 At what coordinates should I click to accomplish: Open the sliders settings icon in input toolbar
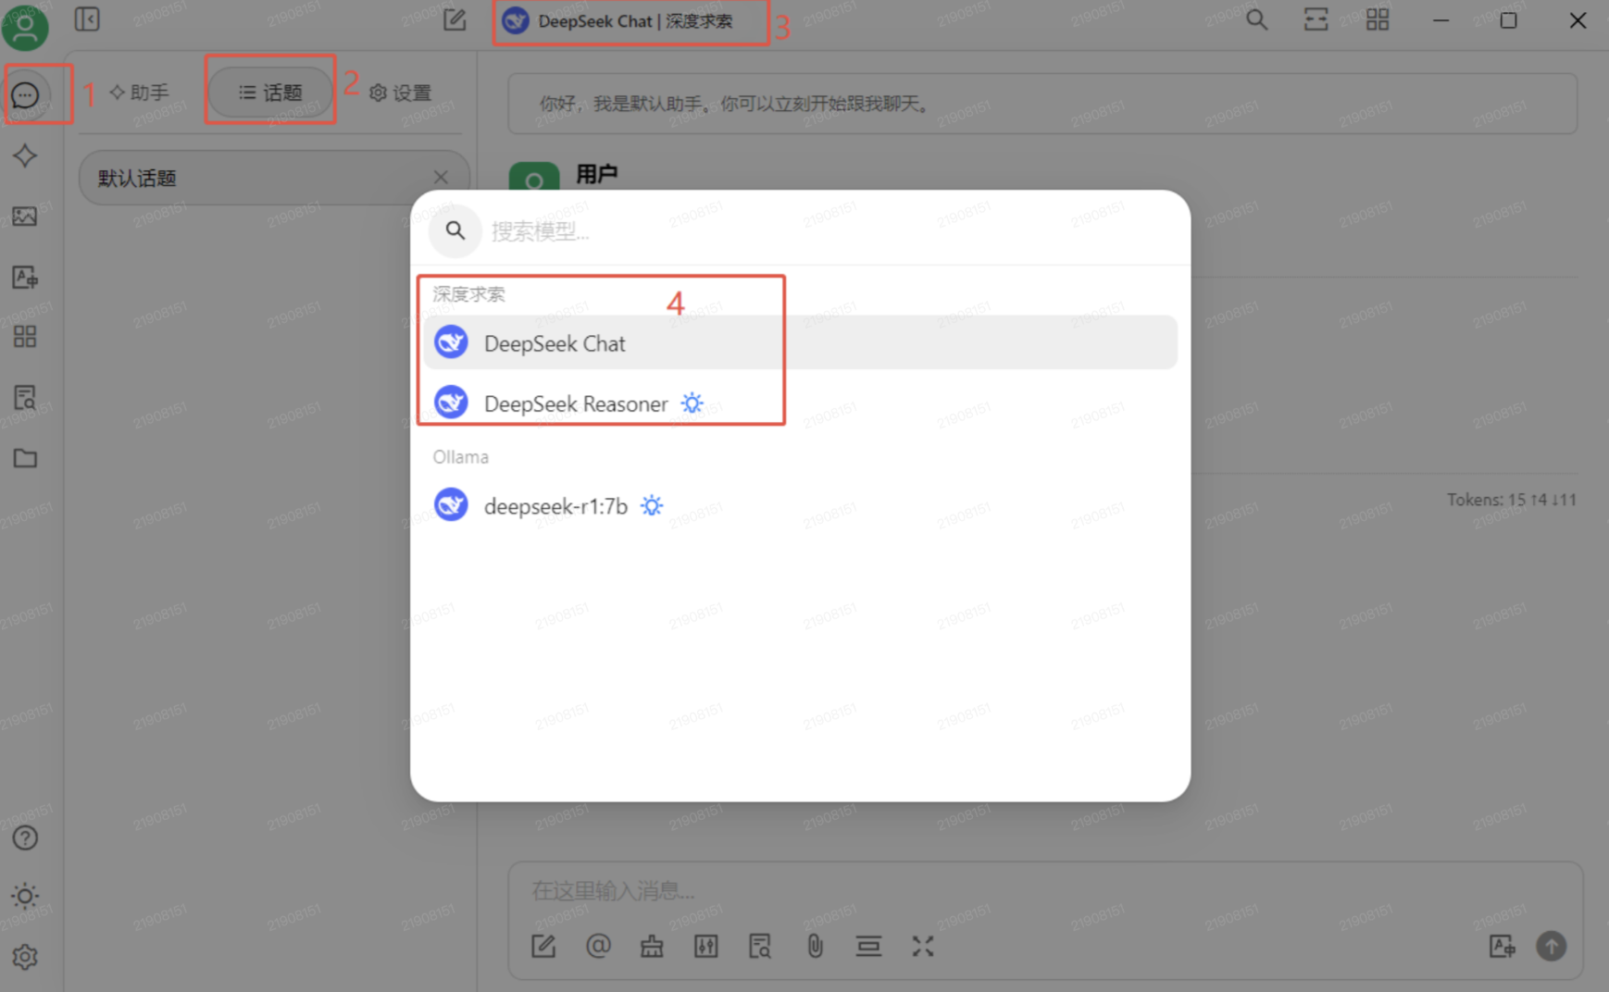point(706,946)
